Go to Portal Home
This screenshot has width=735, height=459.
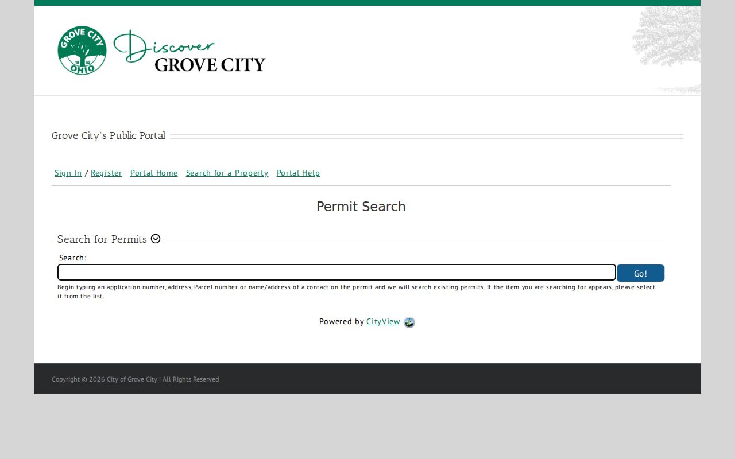point(154,173)
